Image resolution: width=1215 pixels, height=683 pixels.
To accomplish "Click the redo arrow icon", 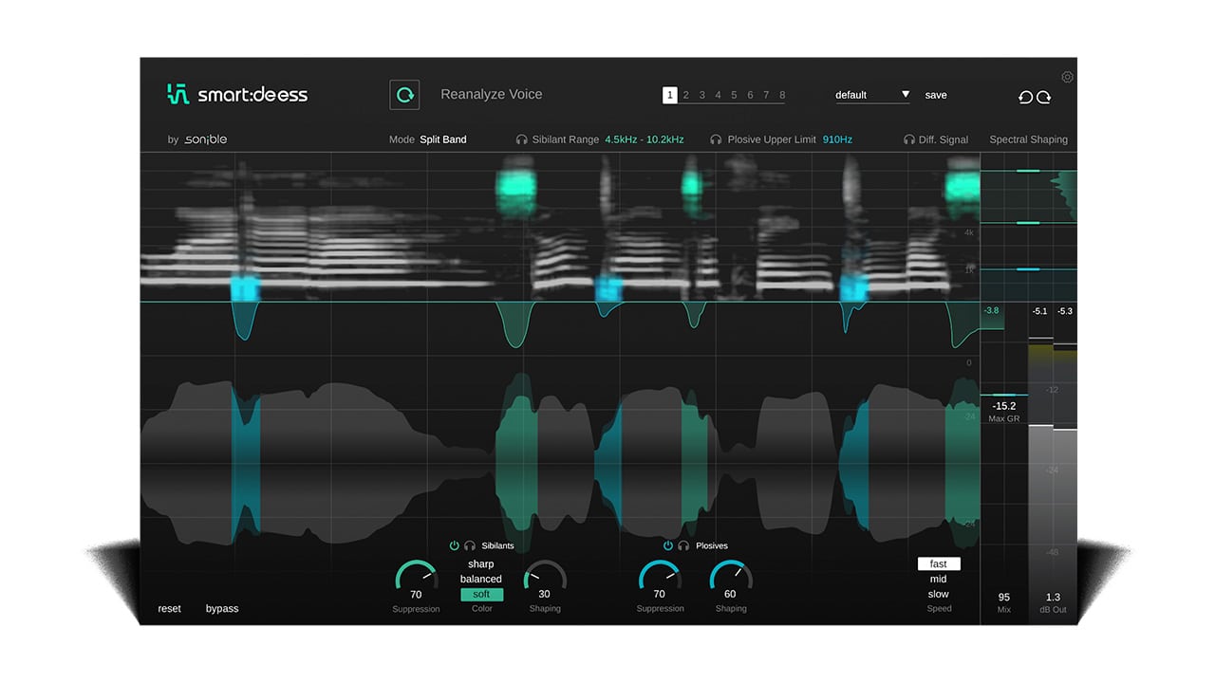I will [1043, 97].
